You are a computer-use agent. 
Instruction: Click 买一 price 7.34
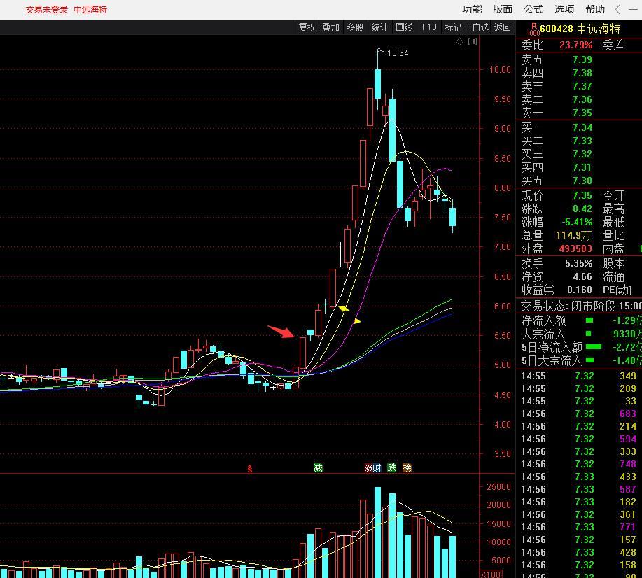[582, 128]
